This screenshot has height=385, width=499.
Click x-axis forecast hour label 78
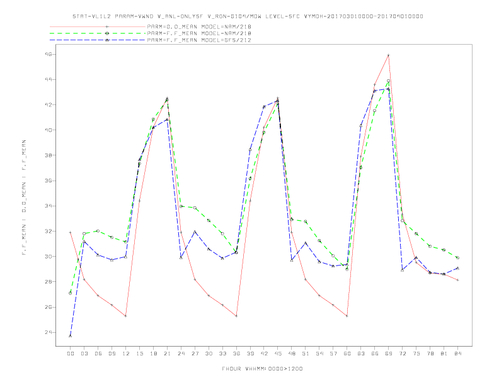click(430, 354)
